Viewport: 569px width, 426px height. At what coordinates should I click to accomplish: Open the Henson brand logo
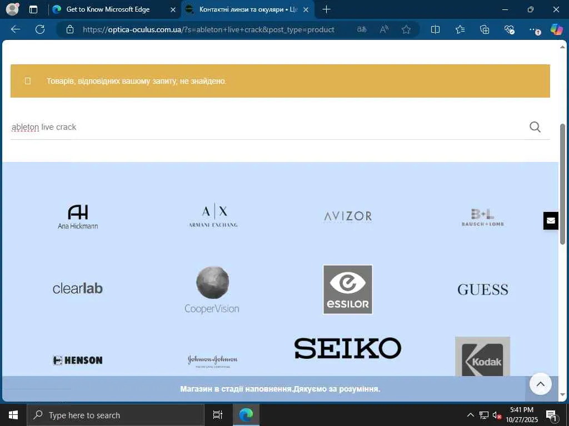pyautogui.click(x=78, y=360)
